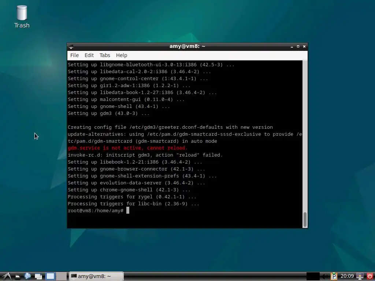Click 'update-alternatives: using /etc/pam.d' line
Screen dimensions: 375x281
tap(185, 134)
